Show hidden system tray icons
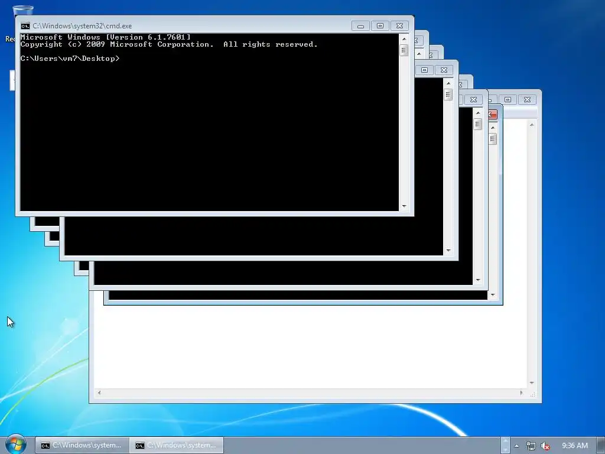Screen dimensions: 605x454 point(516,446)
